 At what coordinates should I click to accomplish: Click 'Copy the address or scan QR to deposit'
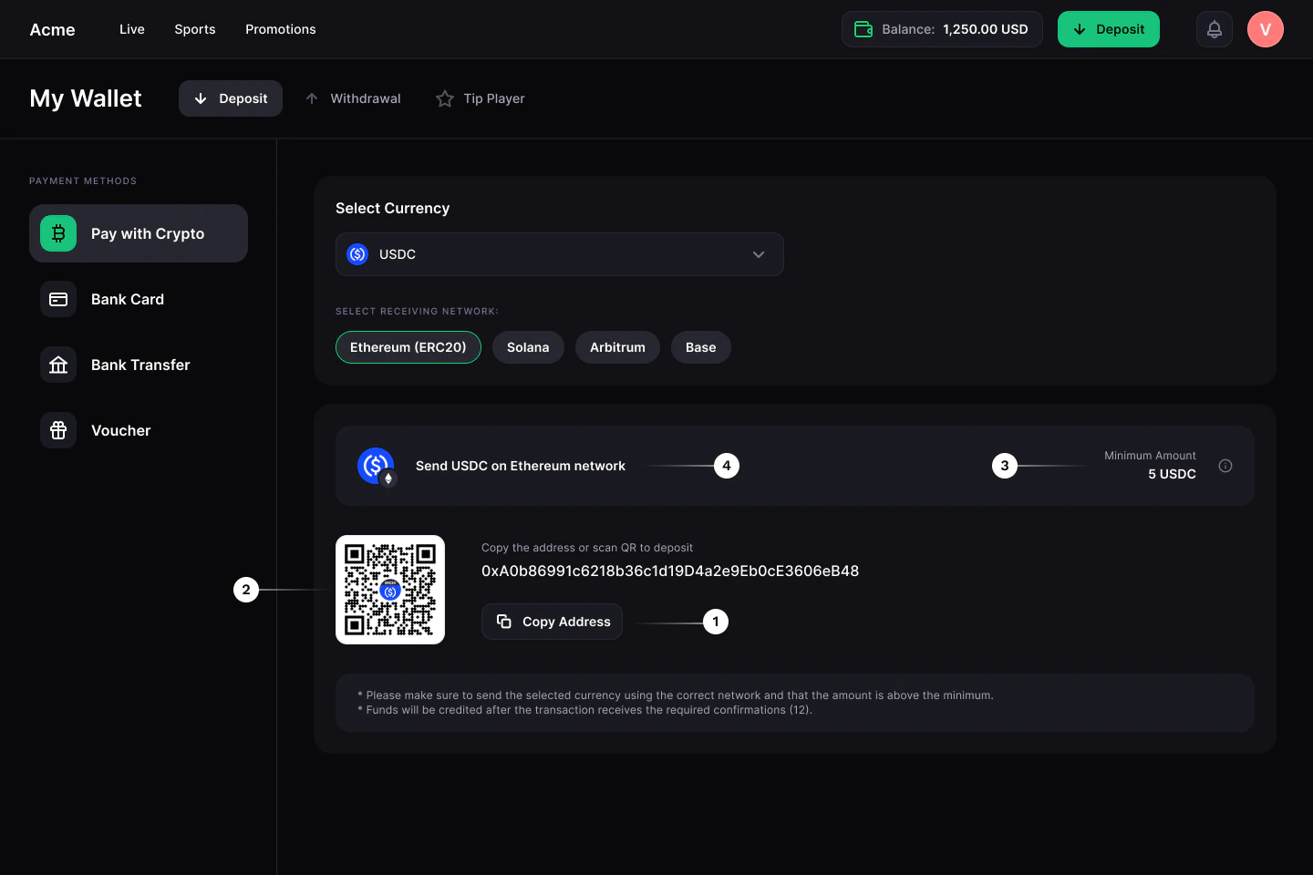587,548
